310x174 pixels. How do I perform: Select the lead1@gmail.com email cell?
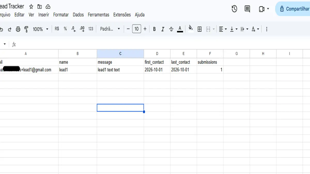point(29,70)
